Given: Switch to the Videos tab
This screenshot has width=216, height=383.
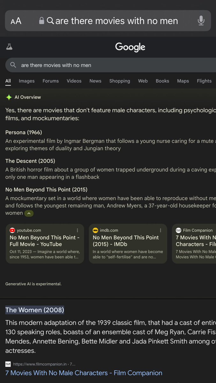Looking at the screenshot, I should click(x=74, y=81).
